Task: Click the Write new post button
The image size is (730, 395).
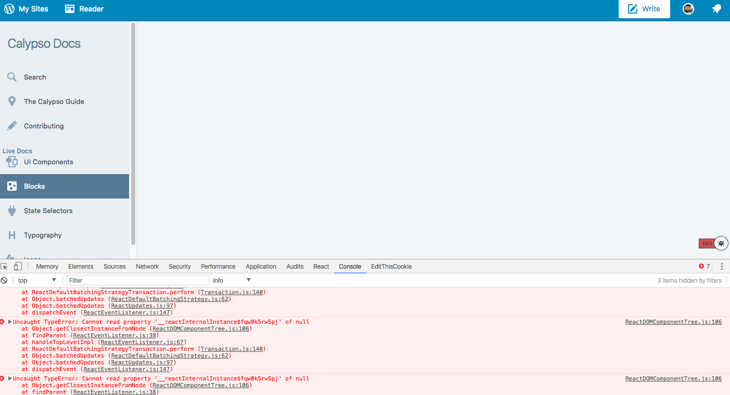Action: [644, 9]
